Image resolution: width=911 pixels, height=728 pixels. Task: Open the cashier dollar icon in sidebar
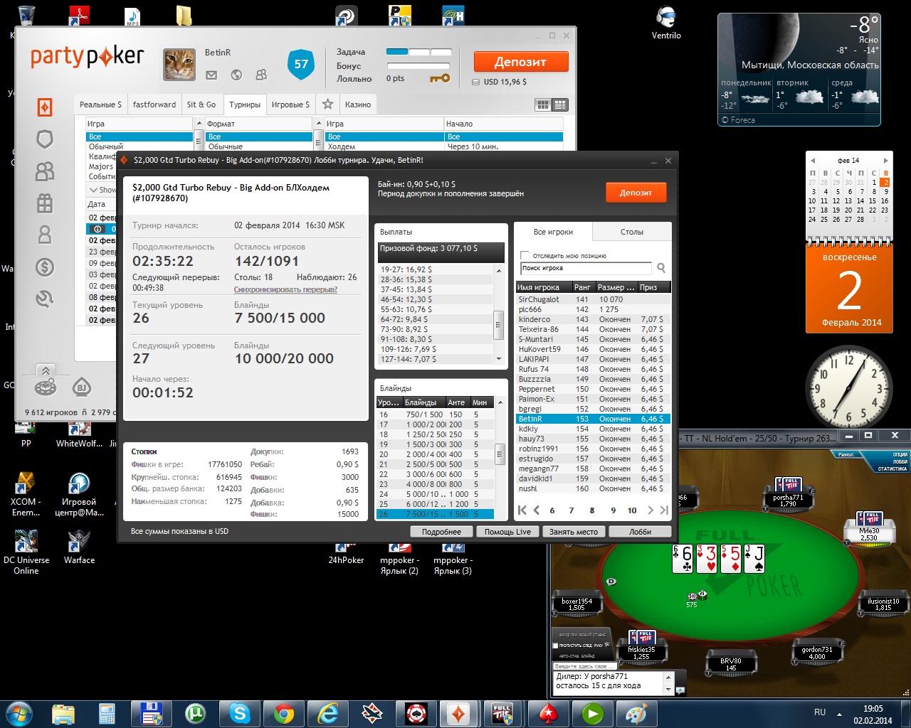45,267
